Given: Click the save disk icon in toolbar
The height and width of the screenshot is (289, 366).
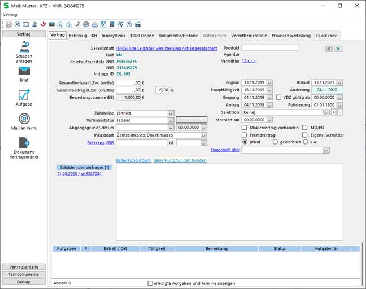Looking at the screenshot, I should click(9, 24).
